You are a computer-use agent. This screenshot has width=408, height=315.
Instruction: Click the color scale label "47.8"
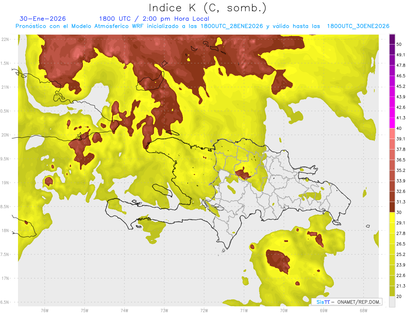[x=401, y=65]
